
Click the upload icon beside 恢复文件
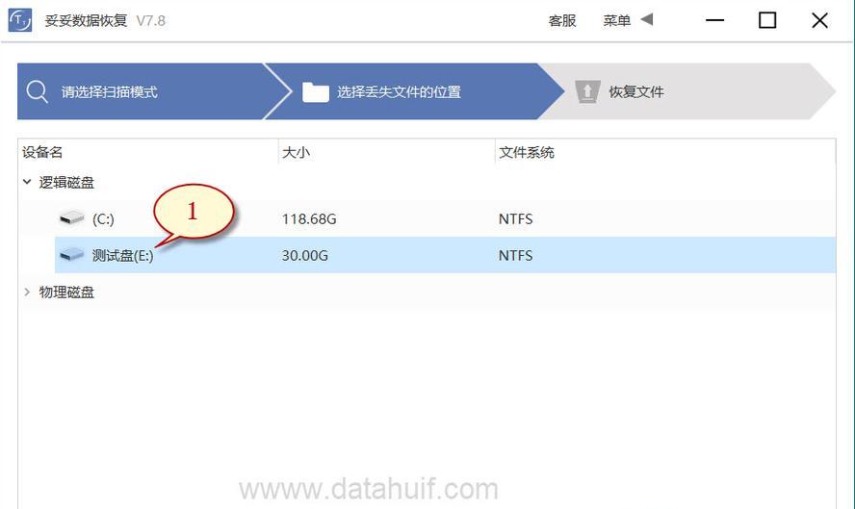coord(587,91)
